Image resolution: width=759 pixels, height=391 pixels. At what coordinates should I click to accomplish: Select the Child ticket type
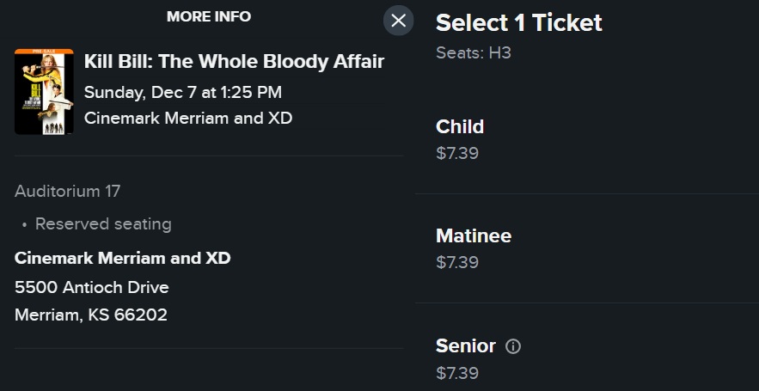(x=460, y=126)
